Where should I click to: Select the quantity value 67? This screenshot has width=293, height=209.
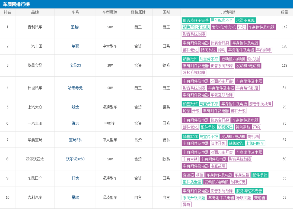click(x=284, y=140)
